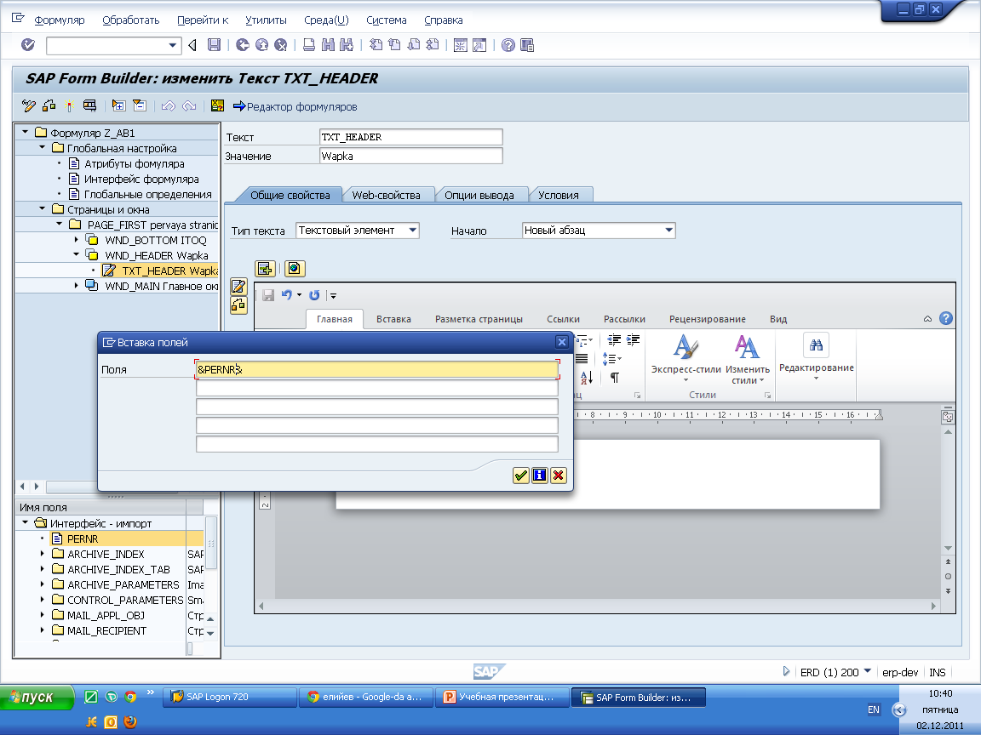Open the Перейти к menu
This screenshot has width=981, height=735.
(203, 20)
